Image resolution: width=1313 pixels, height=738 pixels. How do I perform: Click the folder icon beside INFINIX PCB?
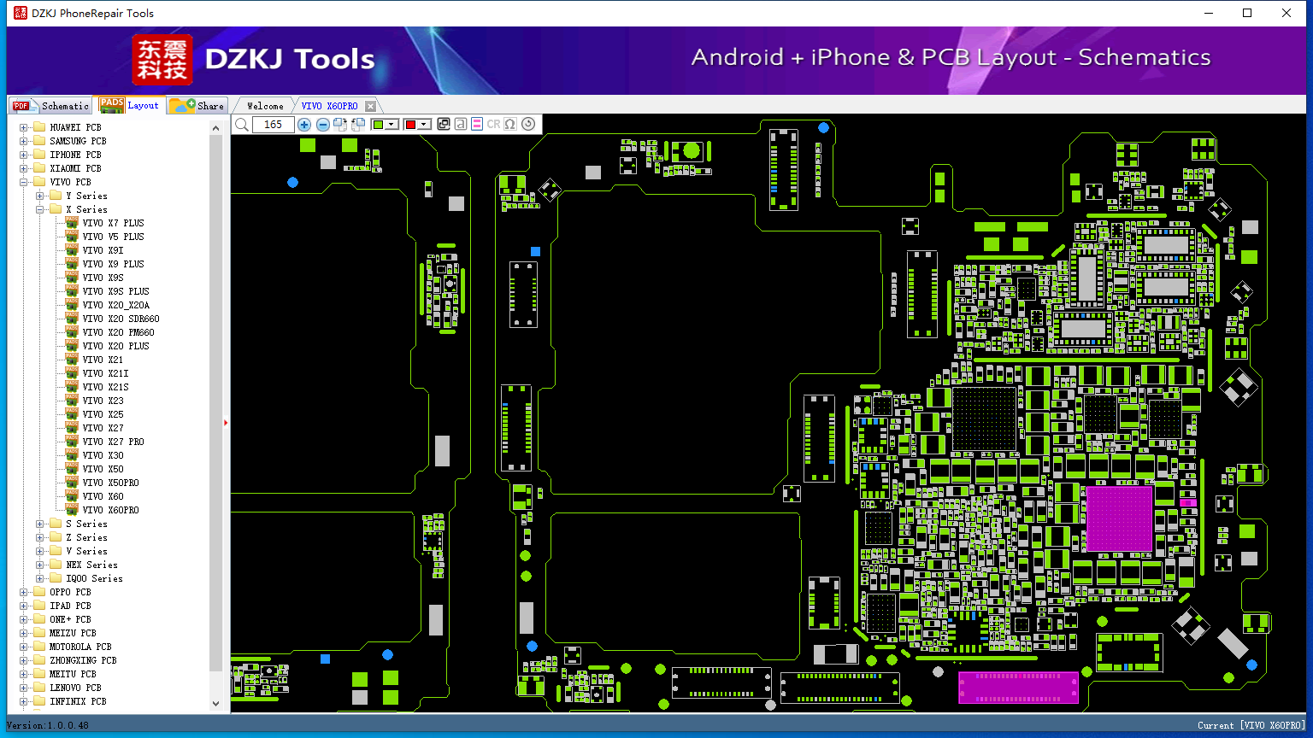point(38,701)
